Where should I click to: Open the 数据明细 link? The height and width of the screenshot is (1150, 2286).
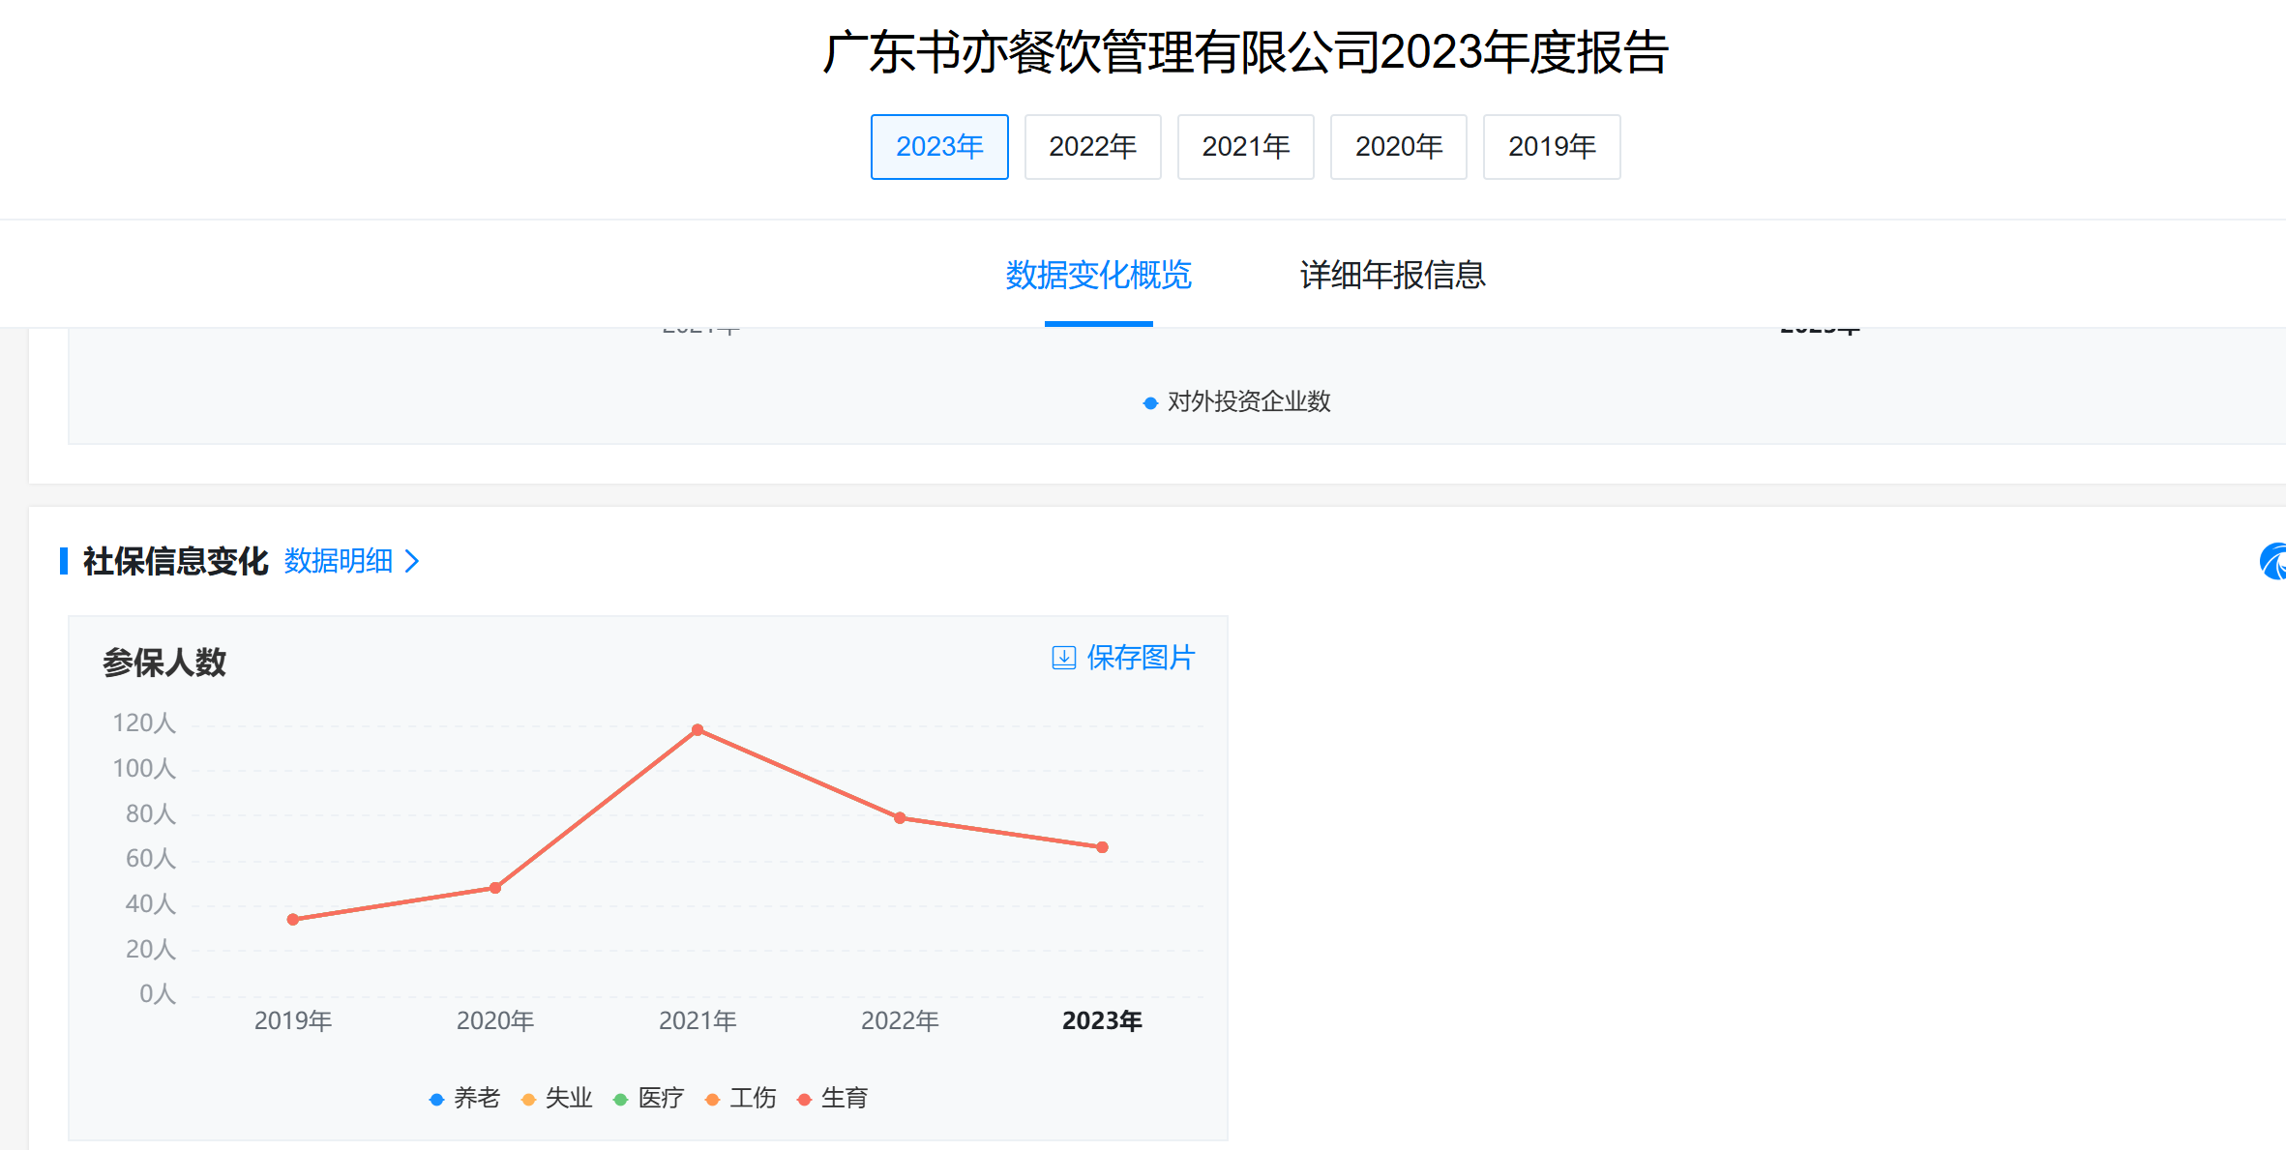(338, 561)
